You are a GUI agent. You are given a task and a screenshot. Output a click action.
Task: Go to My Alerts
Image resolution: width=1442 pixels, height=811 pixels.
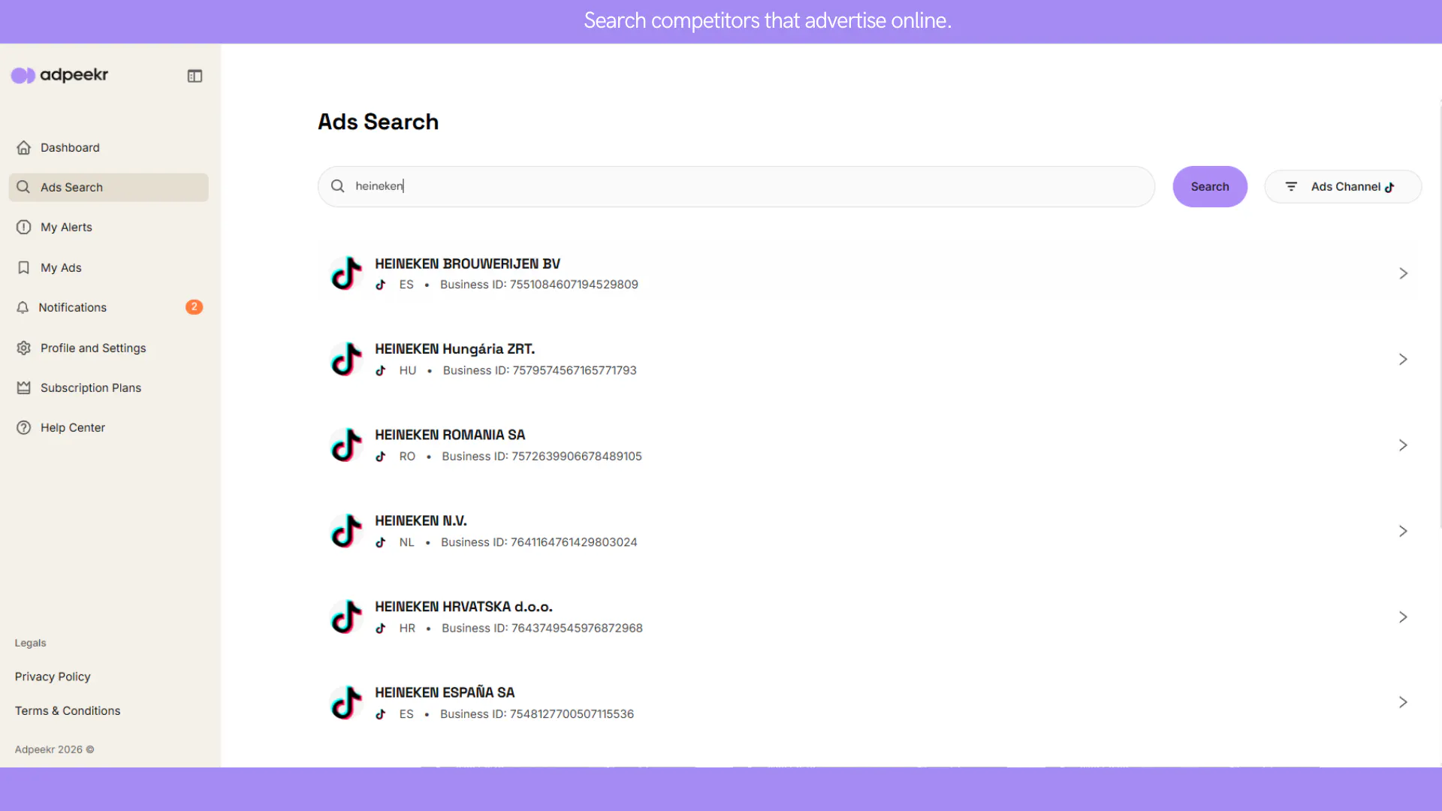pos(108,228)
